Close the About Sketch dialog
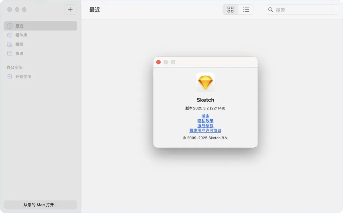This screenshot has width=343, height=213. pyautogui.click(x=158, y=62)
